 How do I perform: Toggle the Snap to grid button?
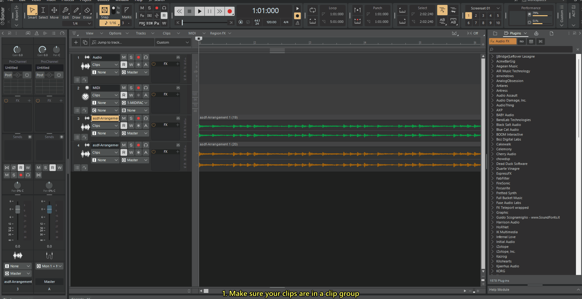point(104,10)
